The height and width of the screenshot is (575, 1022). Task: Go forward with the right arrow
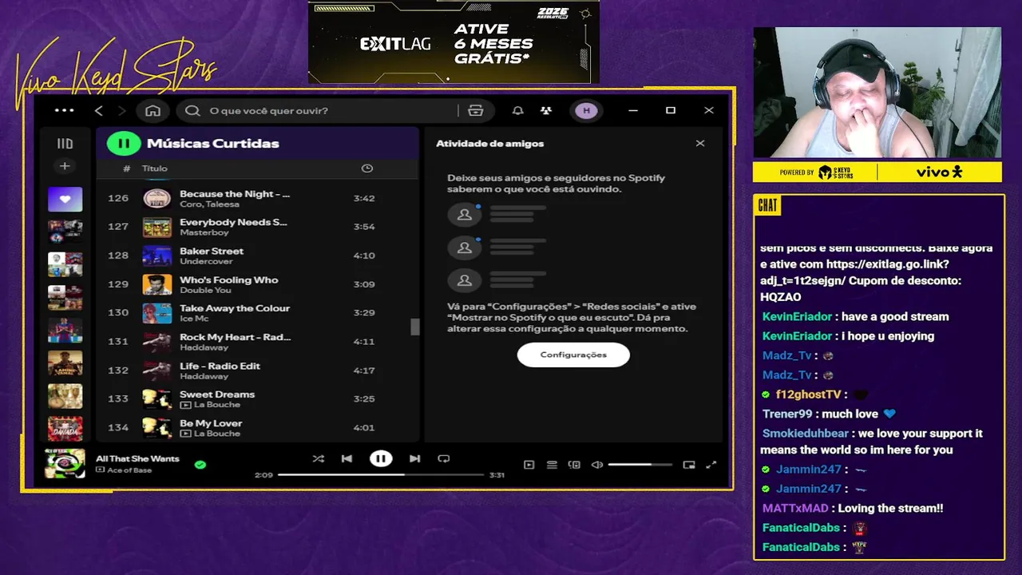pos(122,110)
